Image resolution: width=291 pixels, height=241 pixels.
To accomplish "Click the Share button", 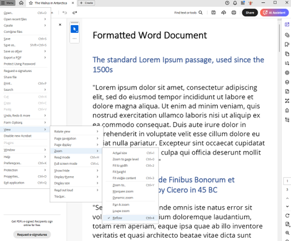I will click(250, 13).
